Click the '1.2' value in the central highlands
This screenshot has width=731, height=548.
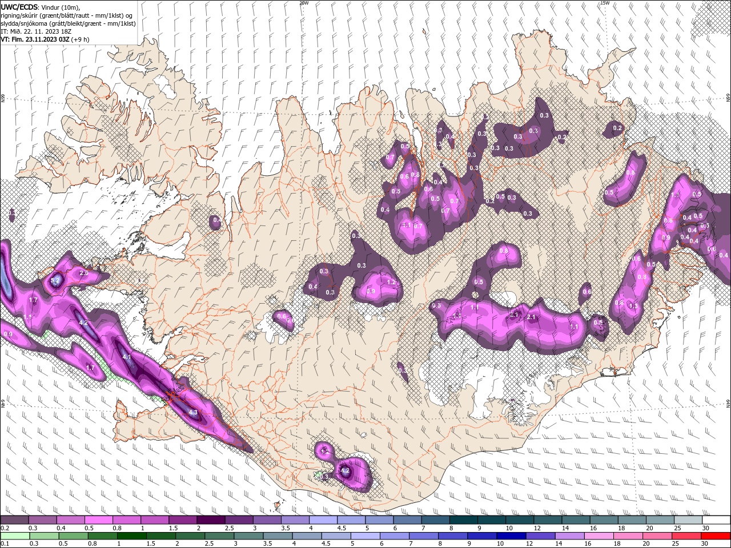(391, 282)
